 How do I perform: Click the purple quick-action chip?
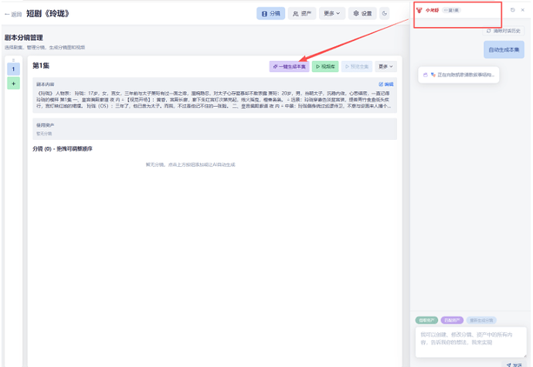coord(452,320)
